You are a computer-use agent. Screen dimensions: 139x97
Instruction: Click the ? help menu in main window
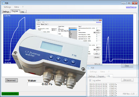(23, 7)
